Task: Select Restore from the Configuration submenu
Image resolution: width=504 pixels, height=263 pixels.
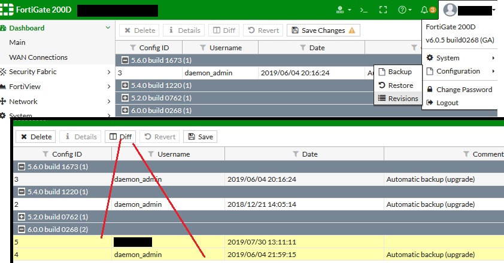Action: coord(398,85)
